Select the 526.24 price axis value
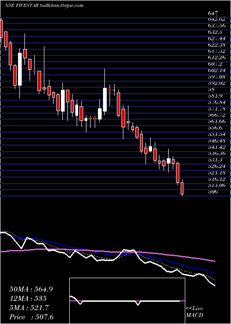Screen dimensions: 231x324 (217, 167)
